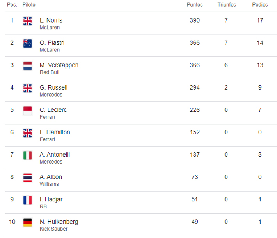Click the French flag beside I. Hadjar
The height and width of the screenshot is (238, 277).
coord(27,200)
